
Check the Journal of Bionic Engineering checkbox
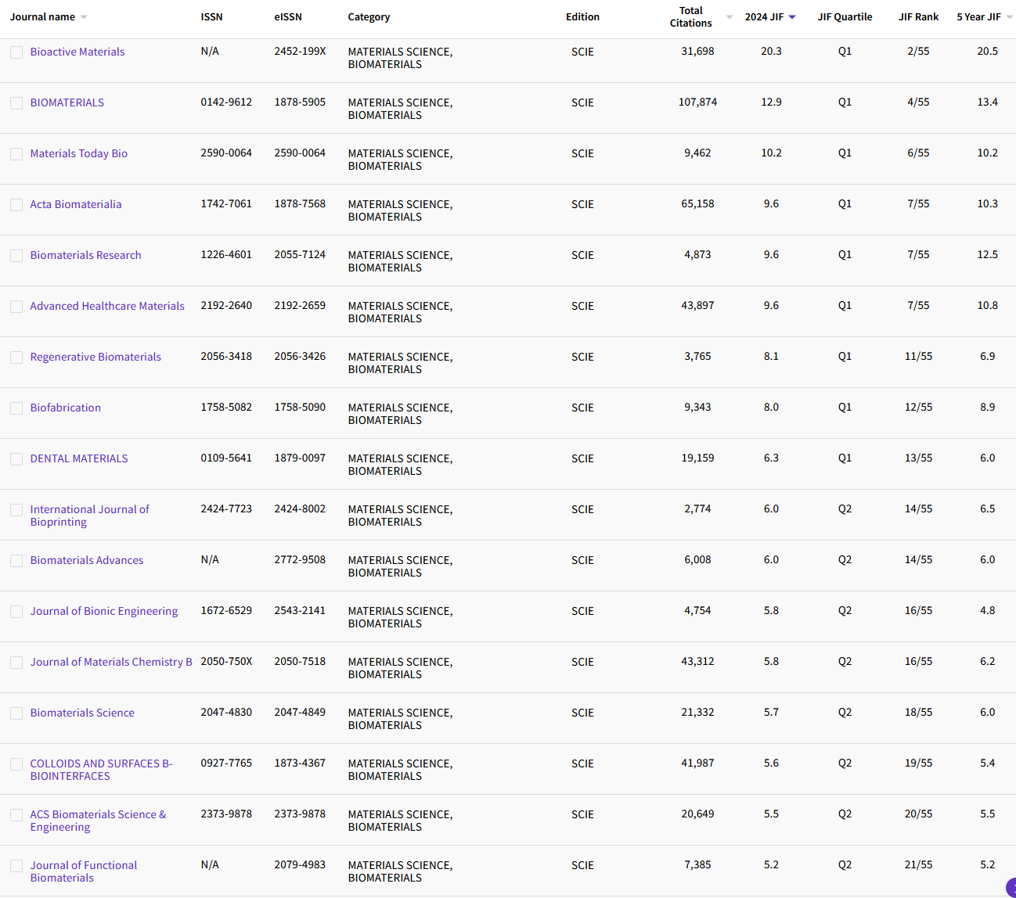pos(16,611)
